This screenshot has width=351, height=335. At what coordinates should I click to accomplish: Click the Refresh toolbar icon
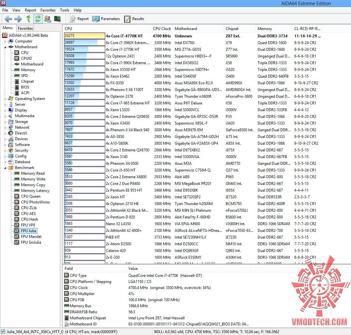click(38, 19)
